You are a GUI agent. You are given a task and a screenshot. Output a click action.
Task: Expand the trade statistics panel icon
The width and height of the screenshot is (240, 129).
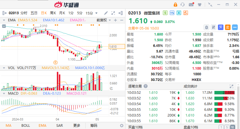[x=231, y=86]
